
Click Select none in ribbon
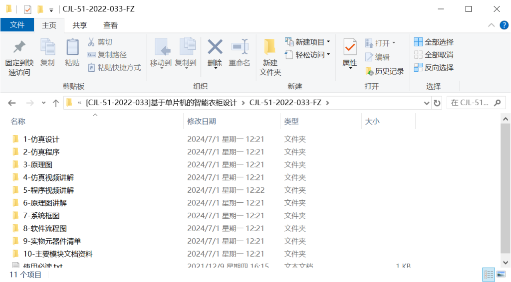pyautogui.click(x=434, y=55)
